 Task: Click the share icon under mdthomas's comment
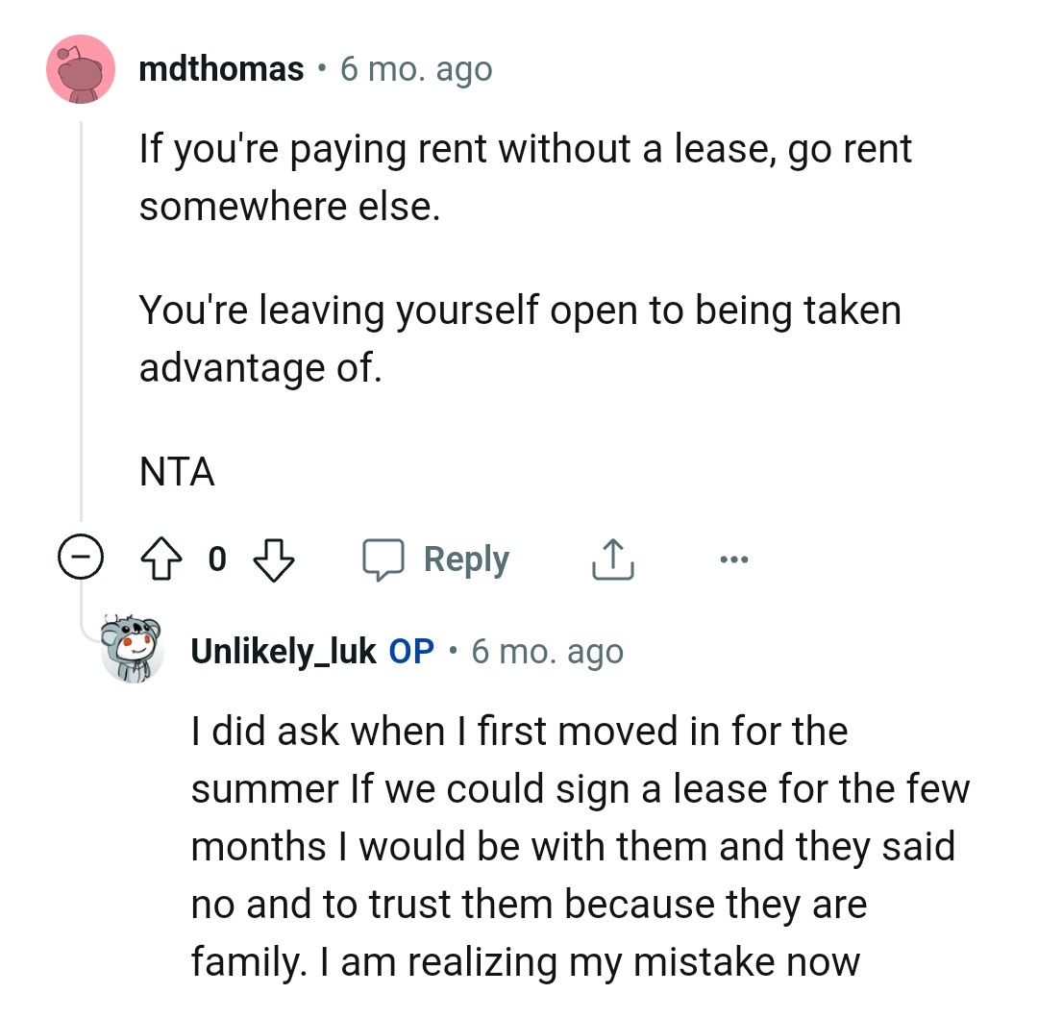pos(612,559)
